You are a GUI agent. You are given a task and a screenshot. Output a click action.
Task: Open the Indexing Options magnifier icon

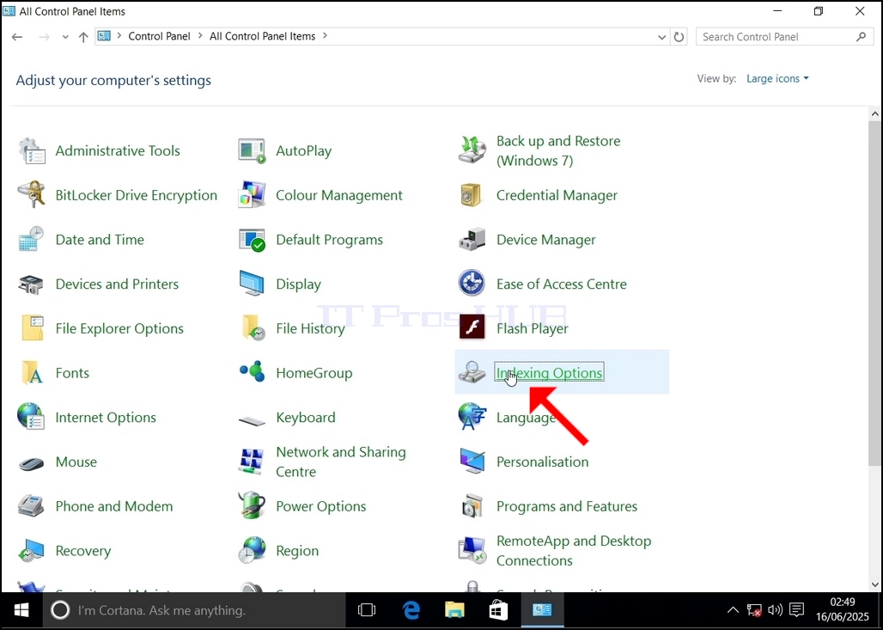[x=472, y=372]
